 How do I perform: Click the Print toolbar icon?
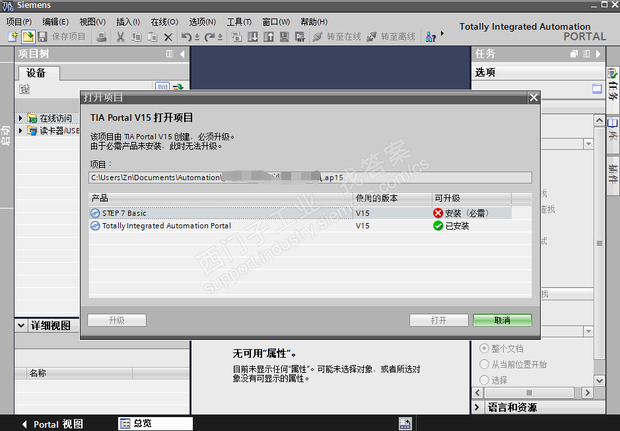click(x=102, y=37)
